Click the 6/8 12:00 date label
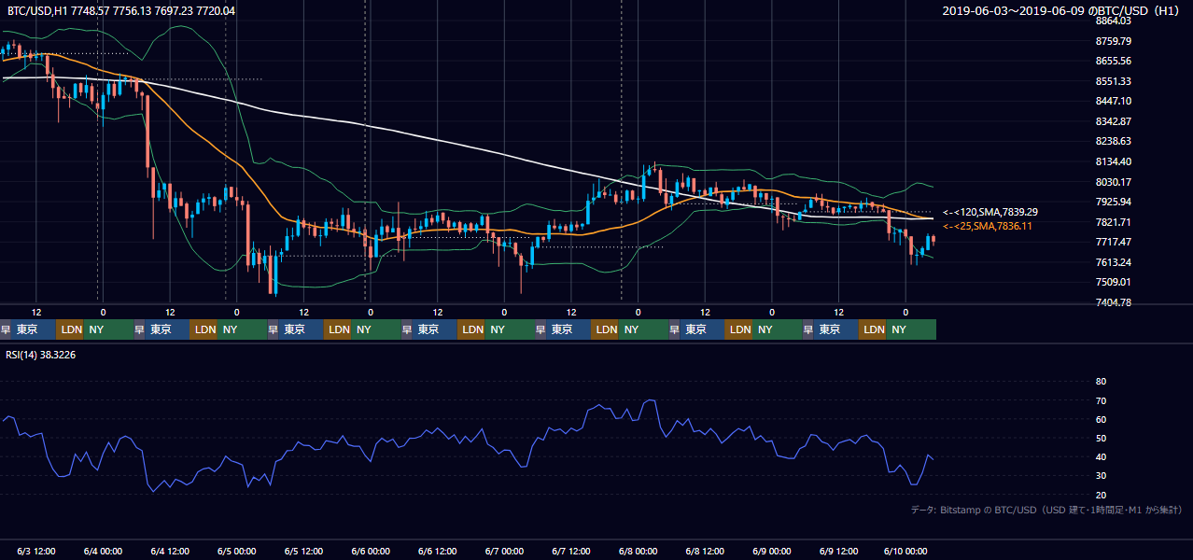1193x560 pixels. click(x=706, y=552)
